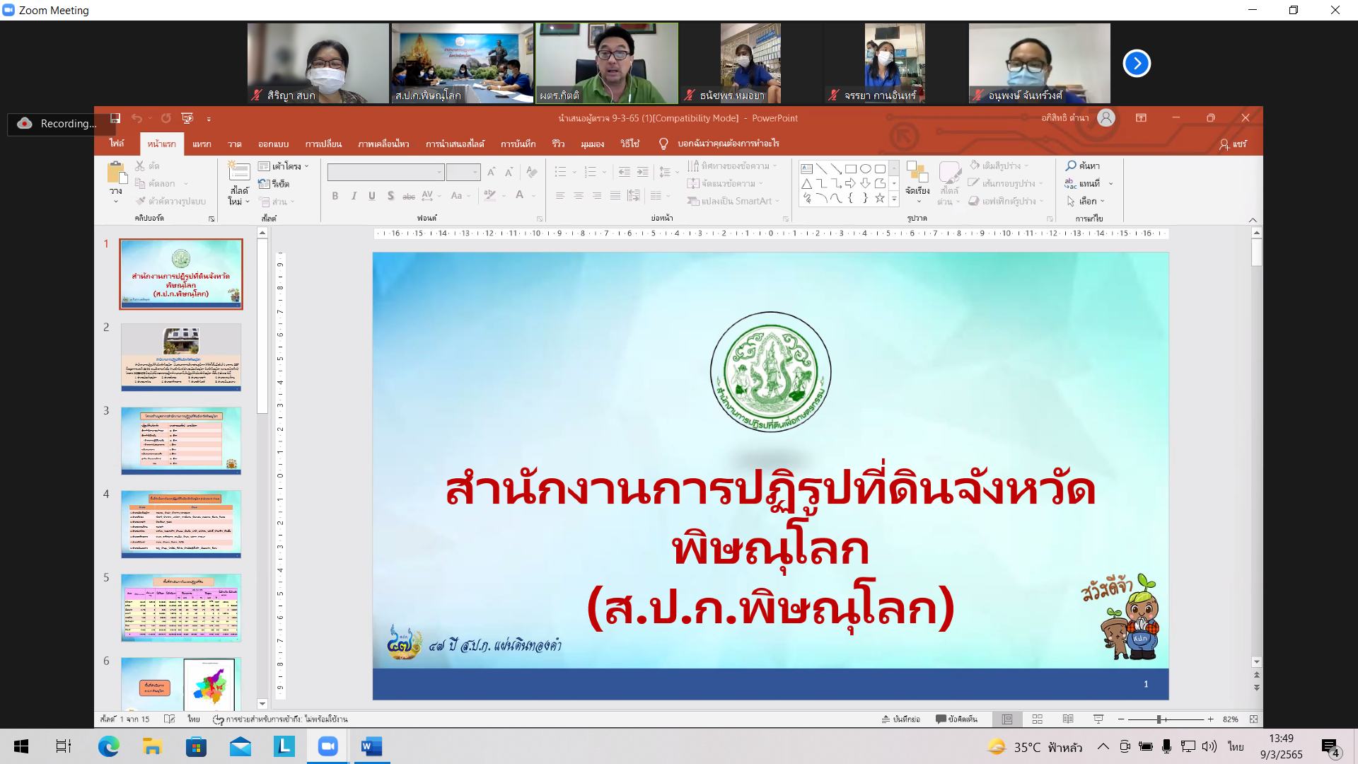Viewport: 1358px width, 764px height.
Task: Click the Save icon in the quick access toolbar
Action: [115, 118]
